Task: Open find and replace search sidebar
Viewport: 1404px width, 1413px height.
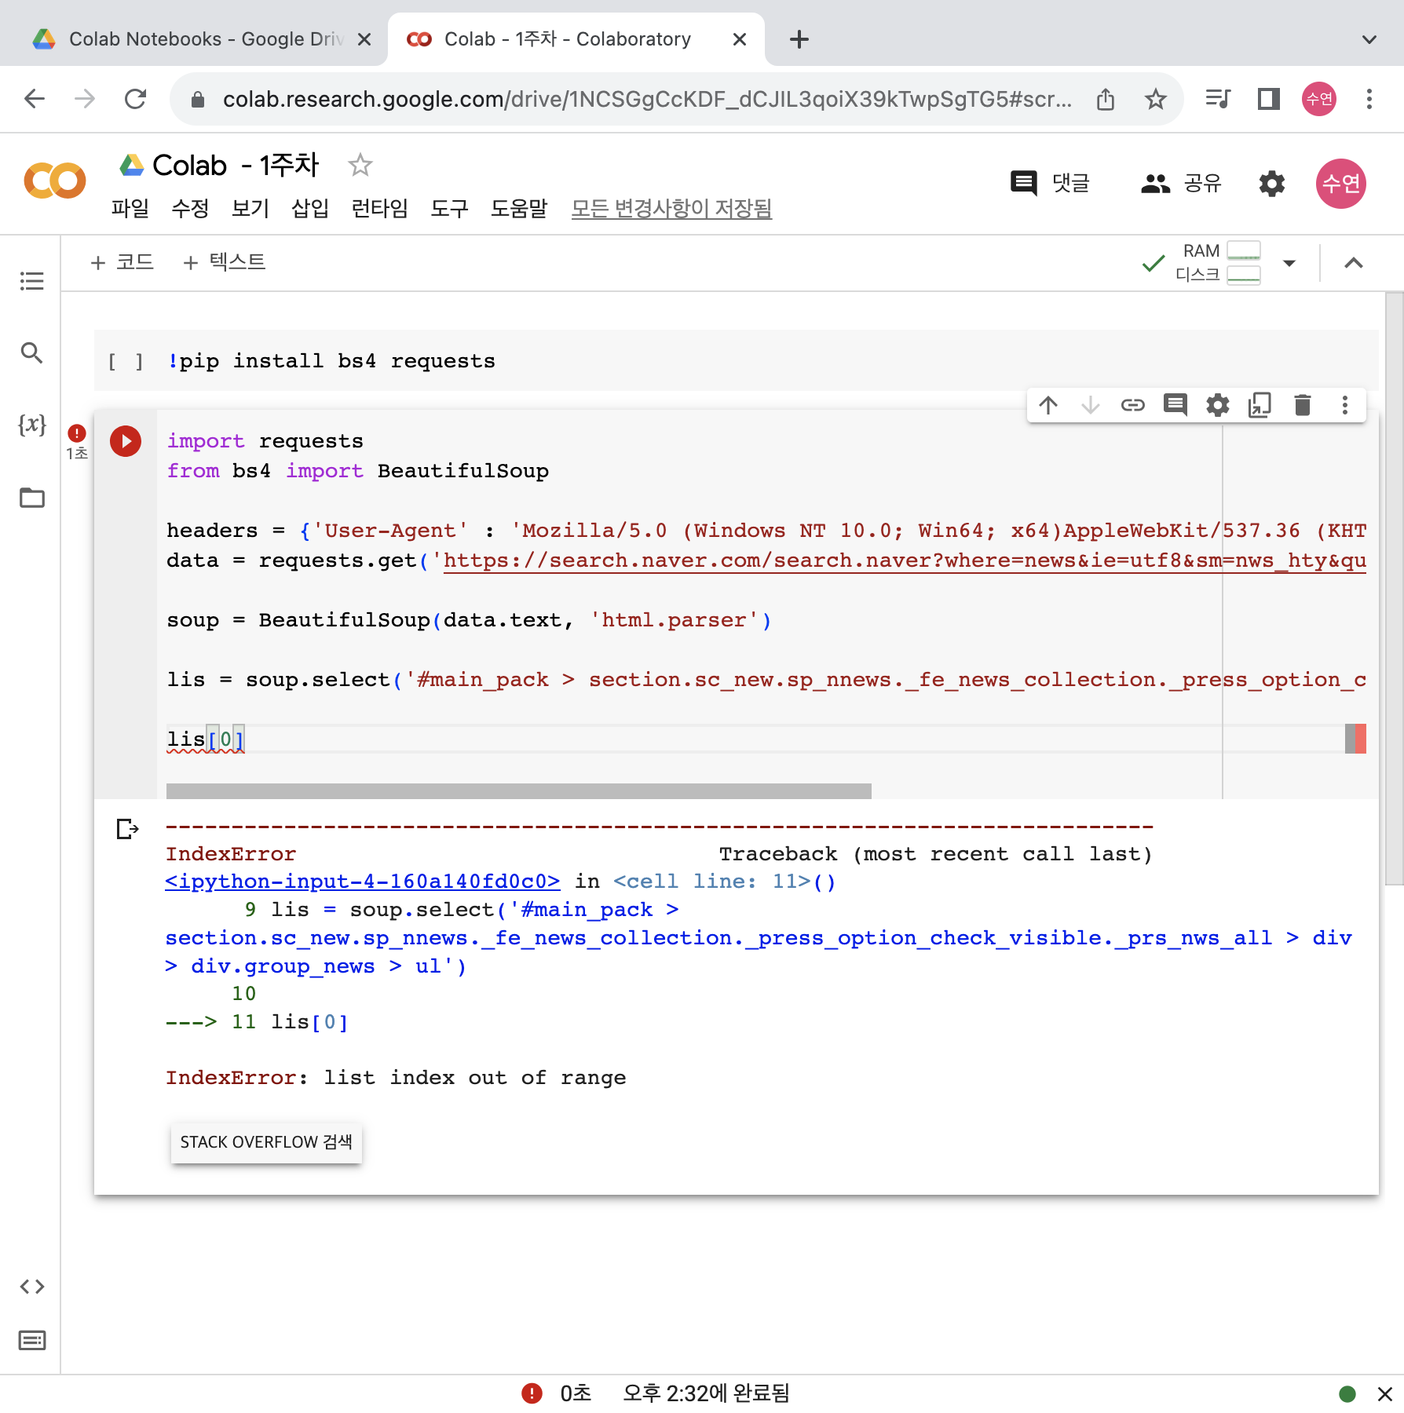Action: 31,352
